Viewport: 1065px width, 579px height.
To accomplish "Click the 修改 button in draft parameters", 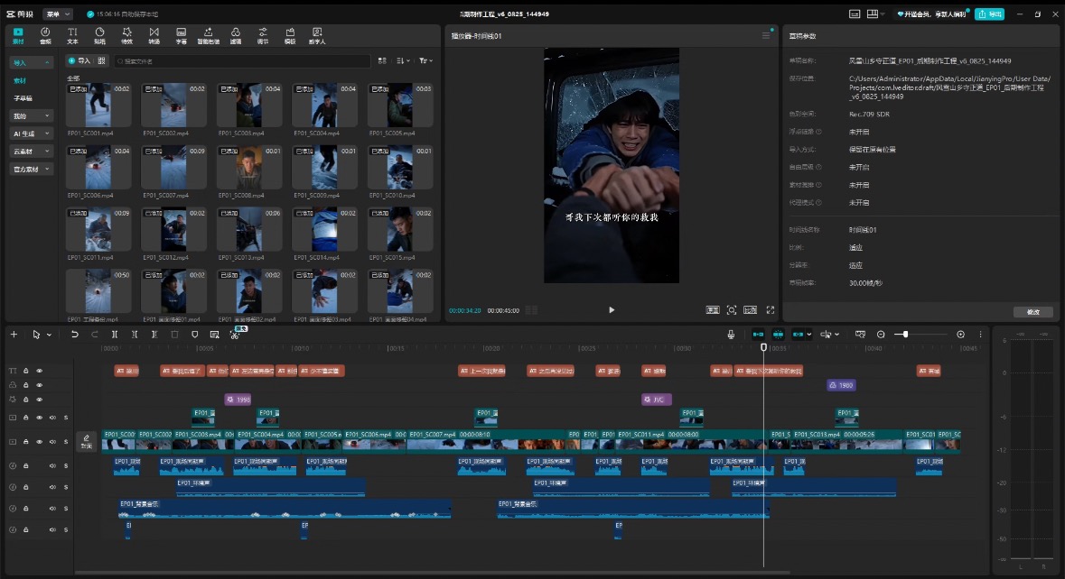I will (1033, 312).
